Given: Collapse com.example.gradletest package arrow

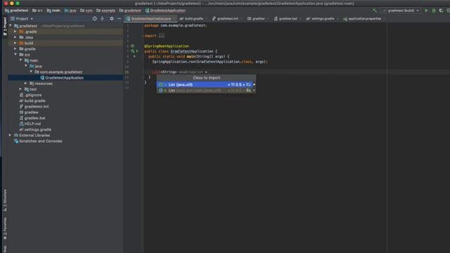Looking at the screenshot, I should click(x=31, y=72).
